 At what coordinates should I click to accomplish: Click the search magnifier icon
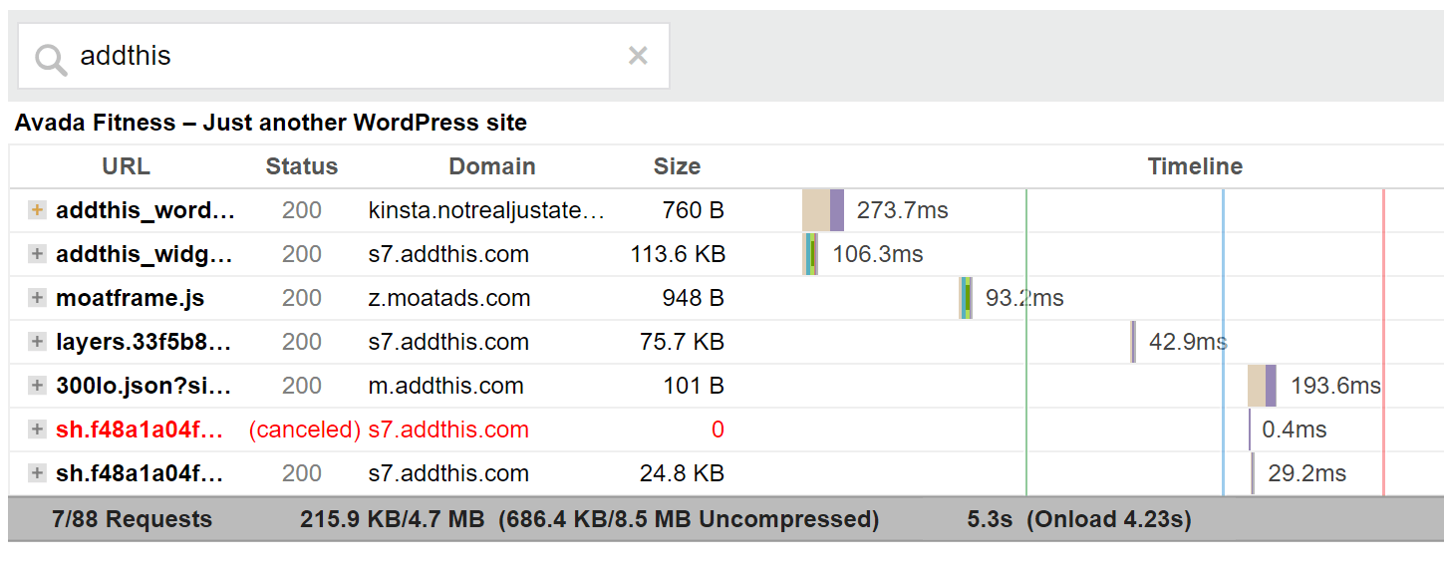(50, 58)
